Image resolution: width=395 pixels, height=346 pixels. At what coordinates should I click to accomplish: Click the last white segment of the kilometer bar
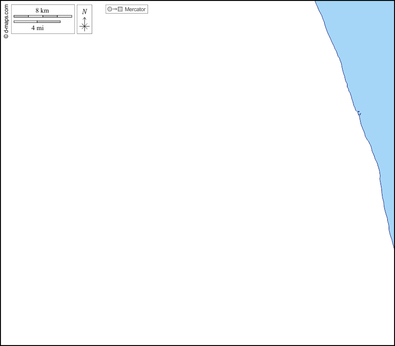click(65, 16)
